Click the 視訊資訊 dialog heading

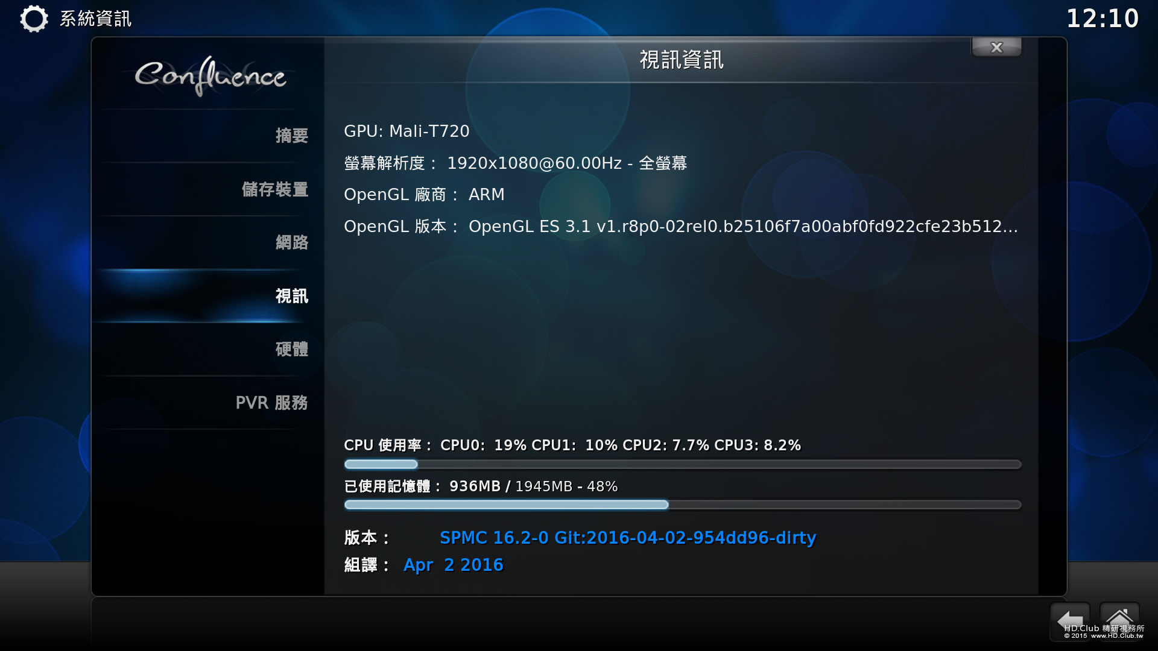[681, 60]
